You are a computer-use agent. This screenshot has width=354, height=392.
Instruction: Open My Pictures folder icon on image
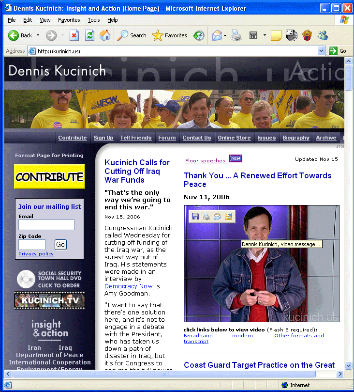[228, 216]
